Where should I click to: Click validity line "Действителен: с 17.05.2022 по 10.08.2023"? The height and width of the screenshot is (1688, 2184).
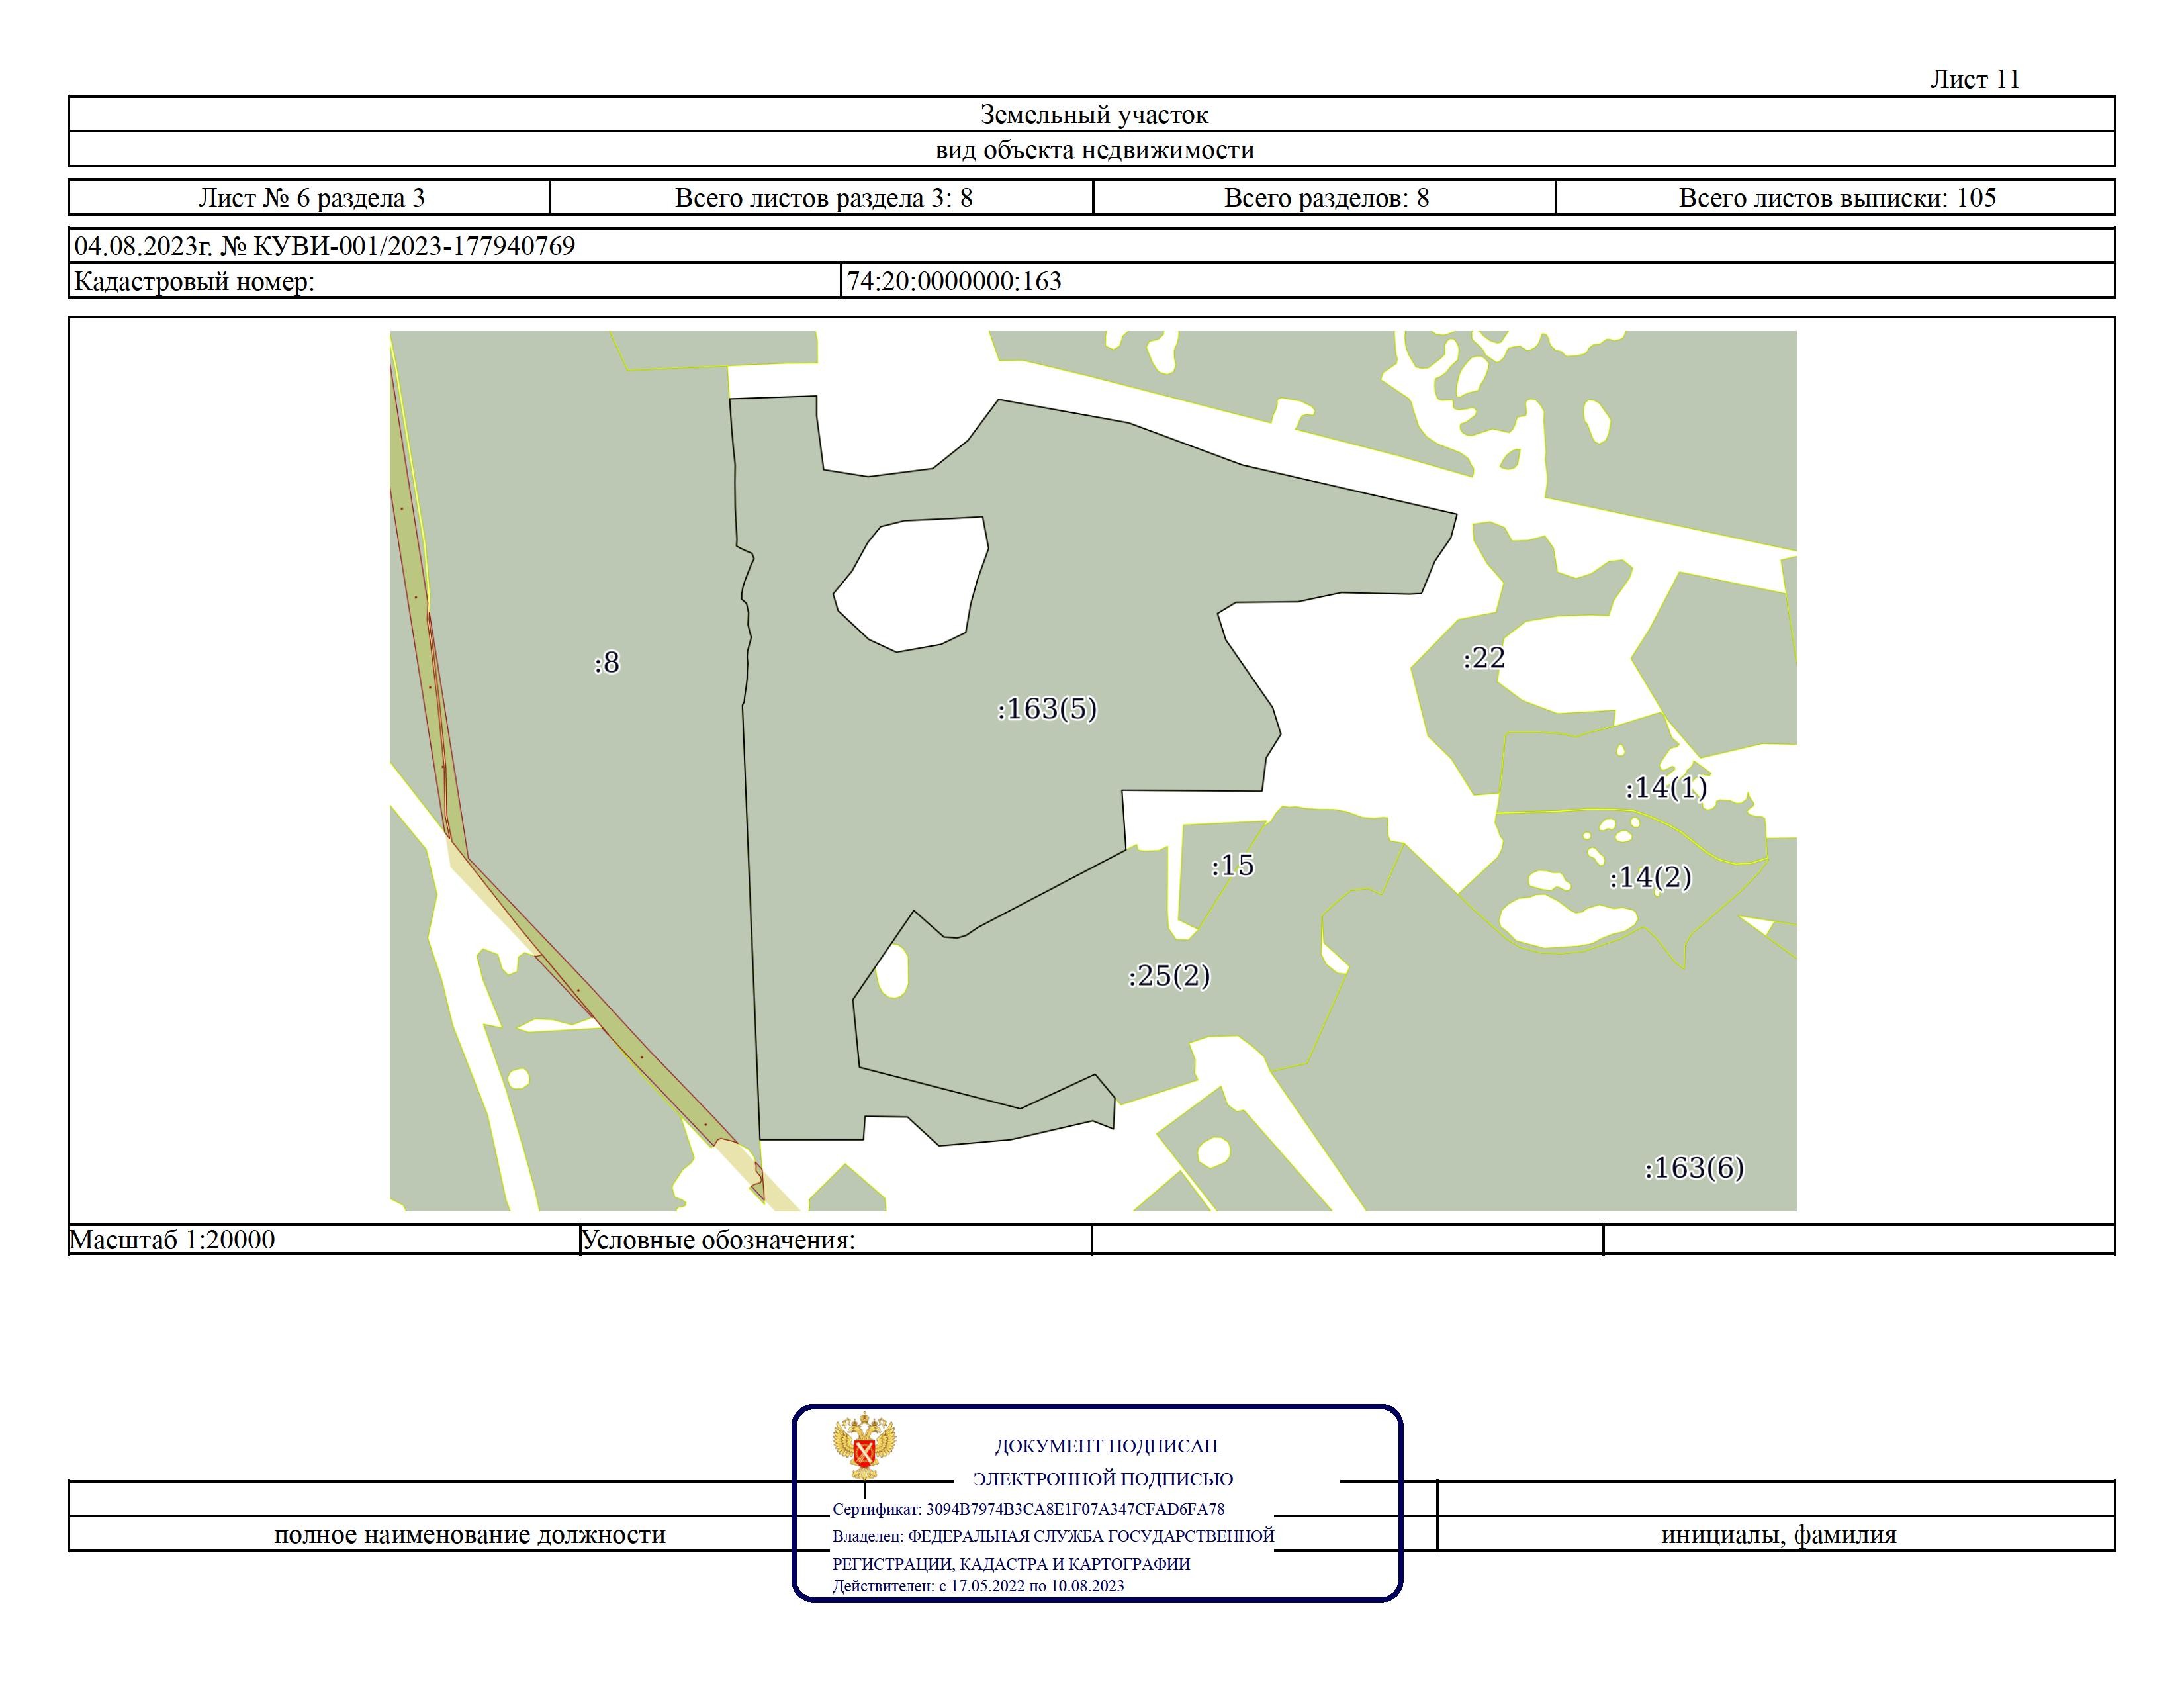pyautogui.click(x=978, y=1586)
